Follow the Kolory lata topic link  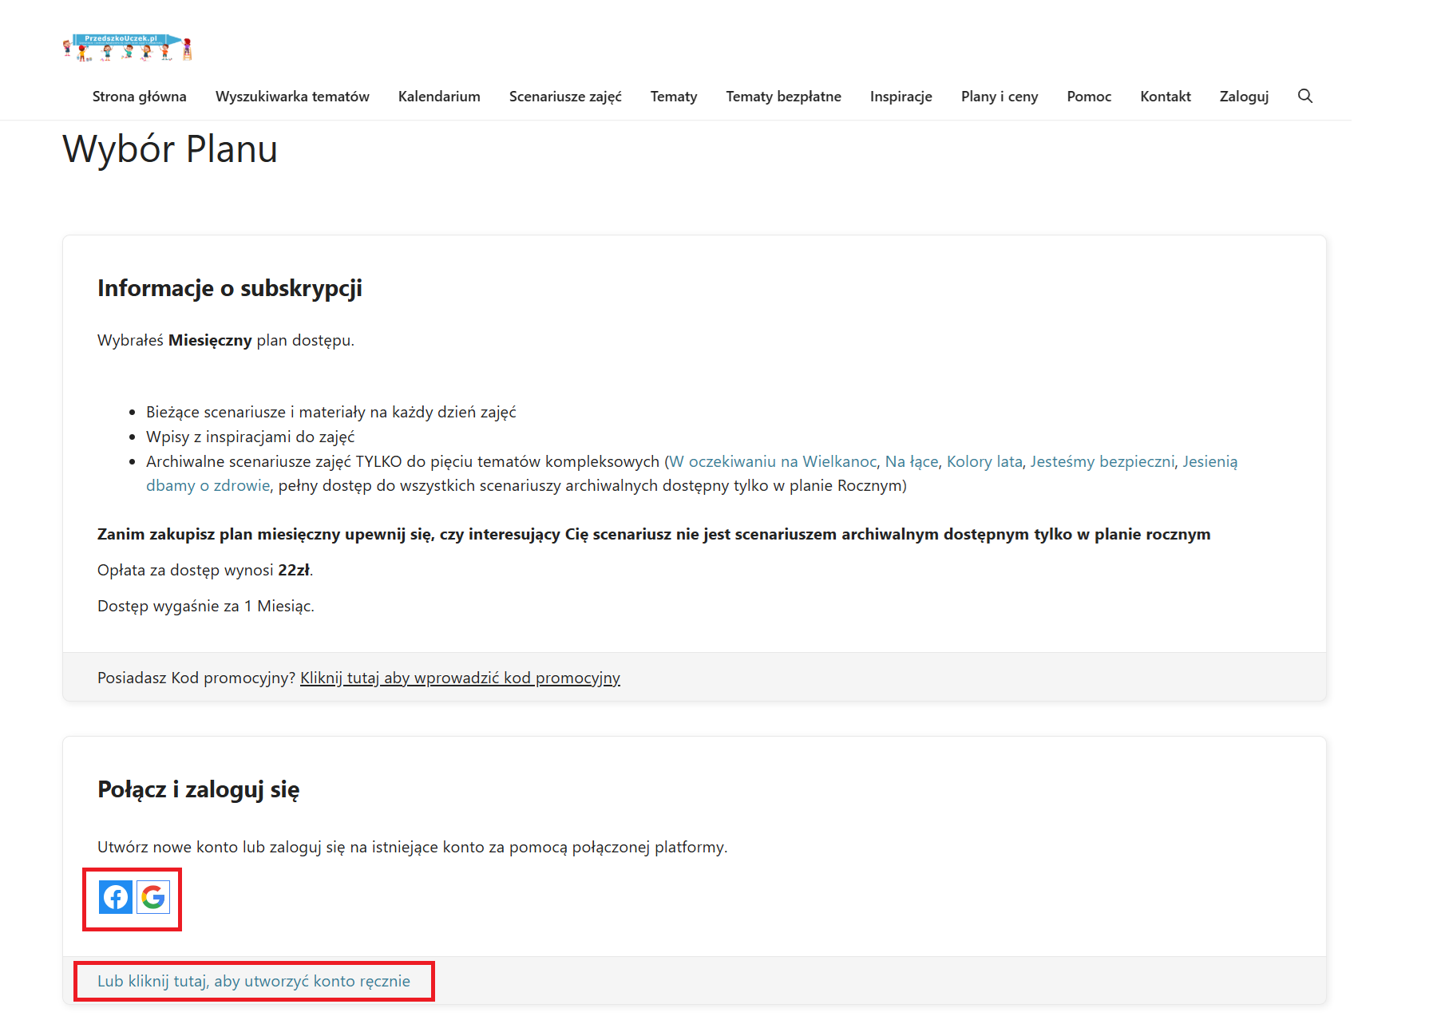tap(984, 461)
